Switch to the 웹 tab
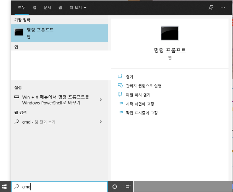The height and width of the screenshot is (192, 233). coord(60,8)
